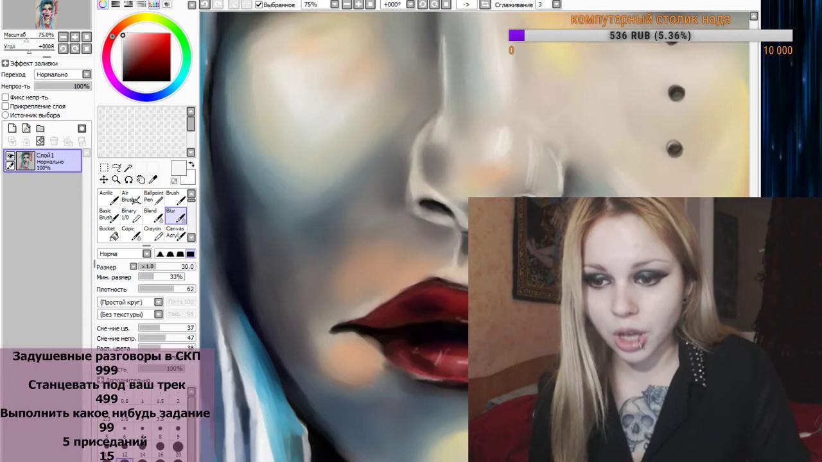Screen dimensions: 822x462
Task: Open the Размер size multiplier dropdown
Action: 134,266
